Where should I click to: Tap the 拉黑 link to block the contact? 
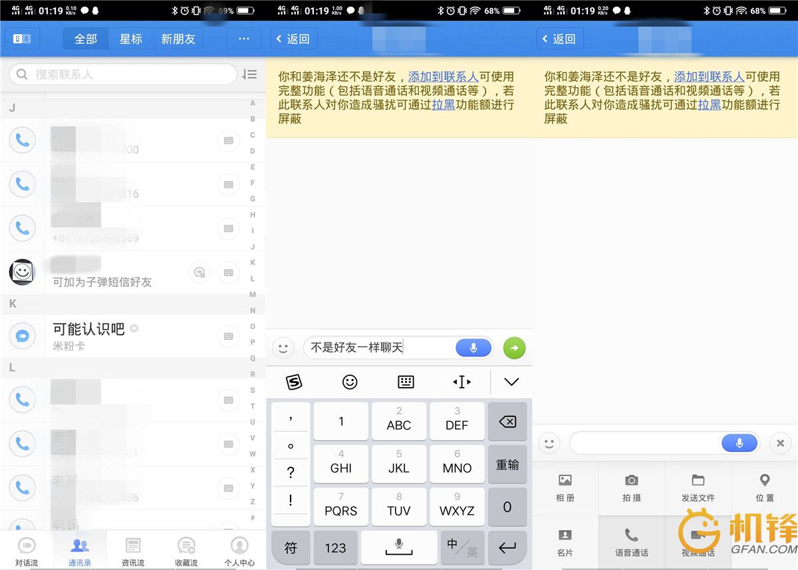click(444, 104)
